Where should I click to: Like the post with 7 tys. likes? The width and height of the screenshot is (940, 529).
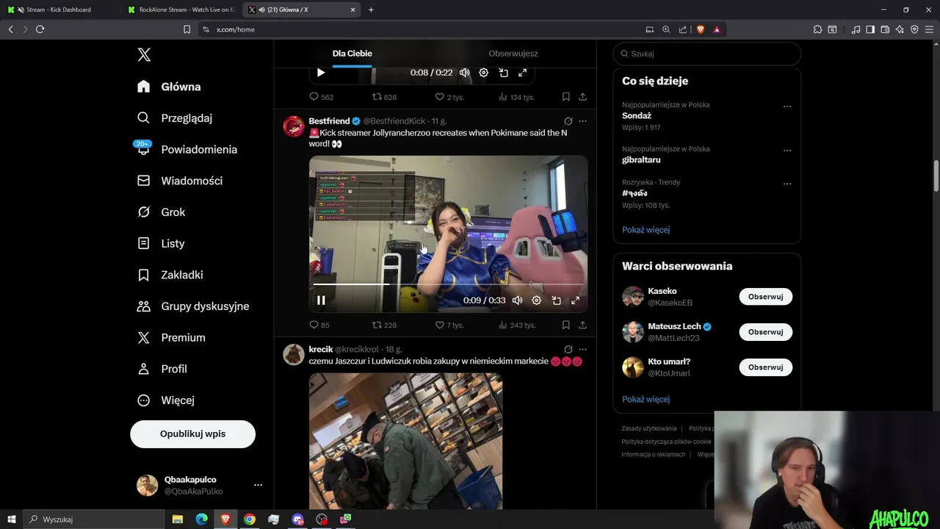point(449,325)
